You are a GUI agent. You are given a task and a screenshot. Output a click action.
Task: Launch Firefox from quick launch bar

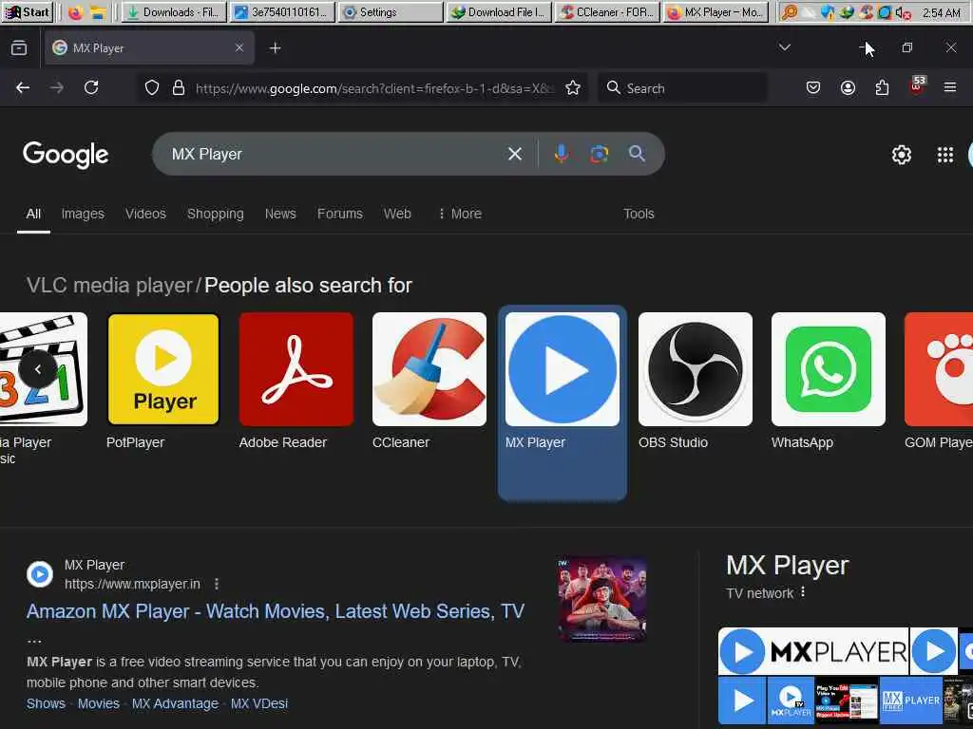[x=75, y=12]
